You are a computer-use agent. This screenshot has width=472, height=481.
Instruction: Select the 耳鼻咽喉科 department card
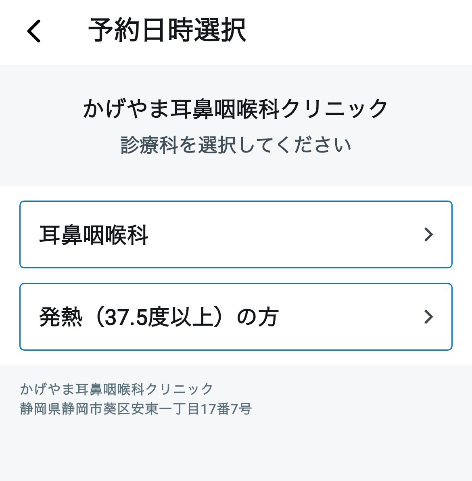pos(236,234)
